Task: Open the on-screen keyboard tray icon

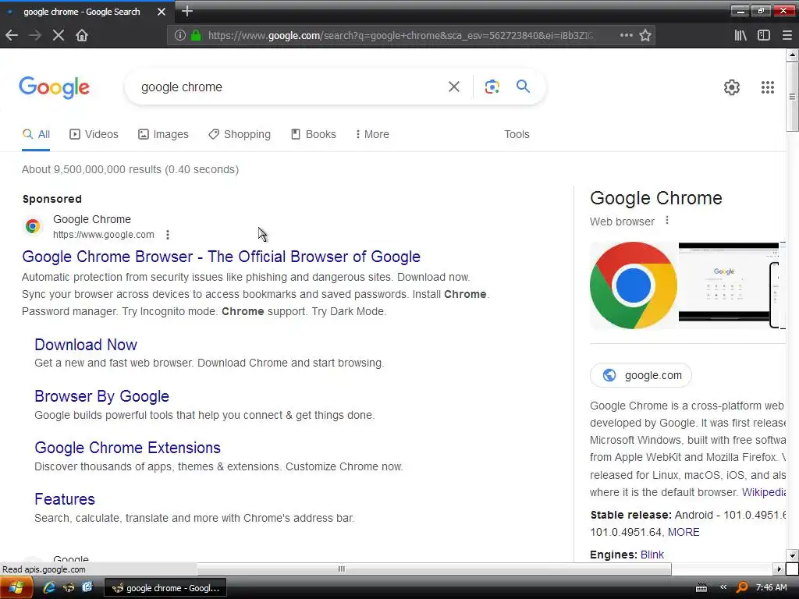Action: click(701, 588)
